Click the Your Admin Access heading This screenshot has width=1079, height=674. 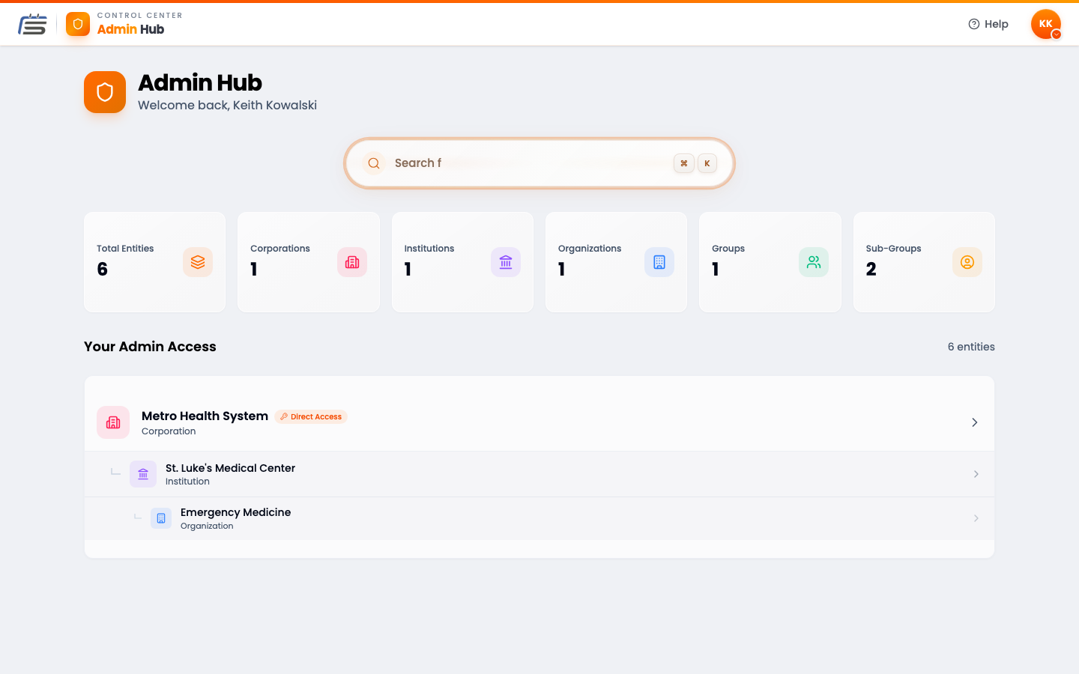coord(150,347)
